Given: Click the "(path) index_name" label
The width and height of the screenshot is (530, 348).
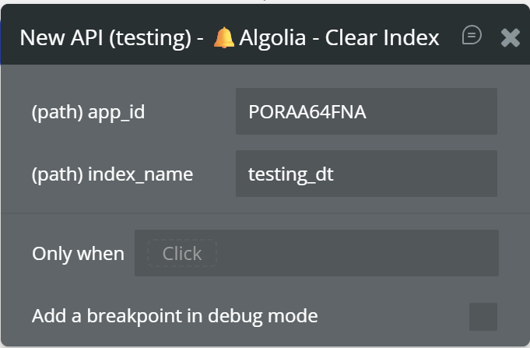Looking at the screenshot, I should tap(112, 174).
